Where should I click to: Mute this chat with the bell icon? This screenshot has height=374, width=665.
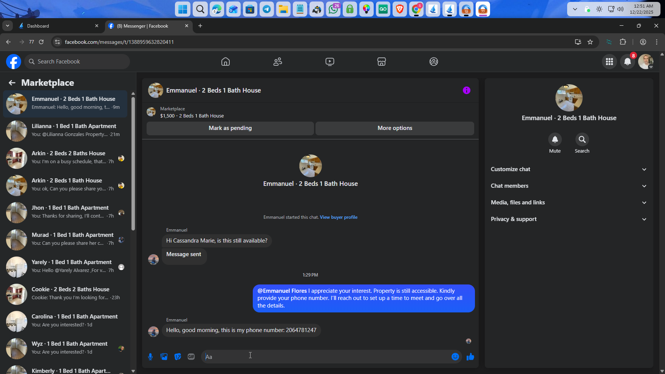(555, 139)
